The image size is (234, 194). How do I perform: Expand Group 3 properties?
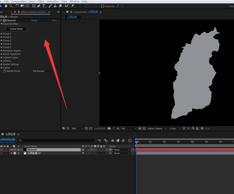click(2, 40)
